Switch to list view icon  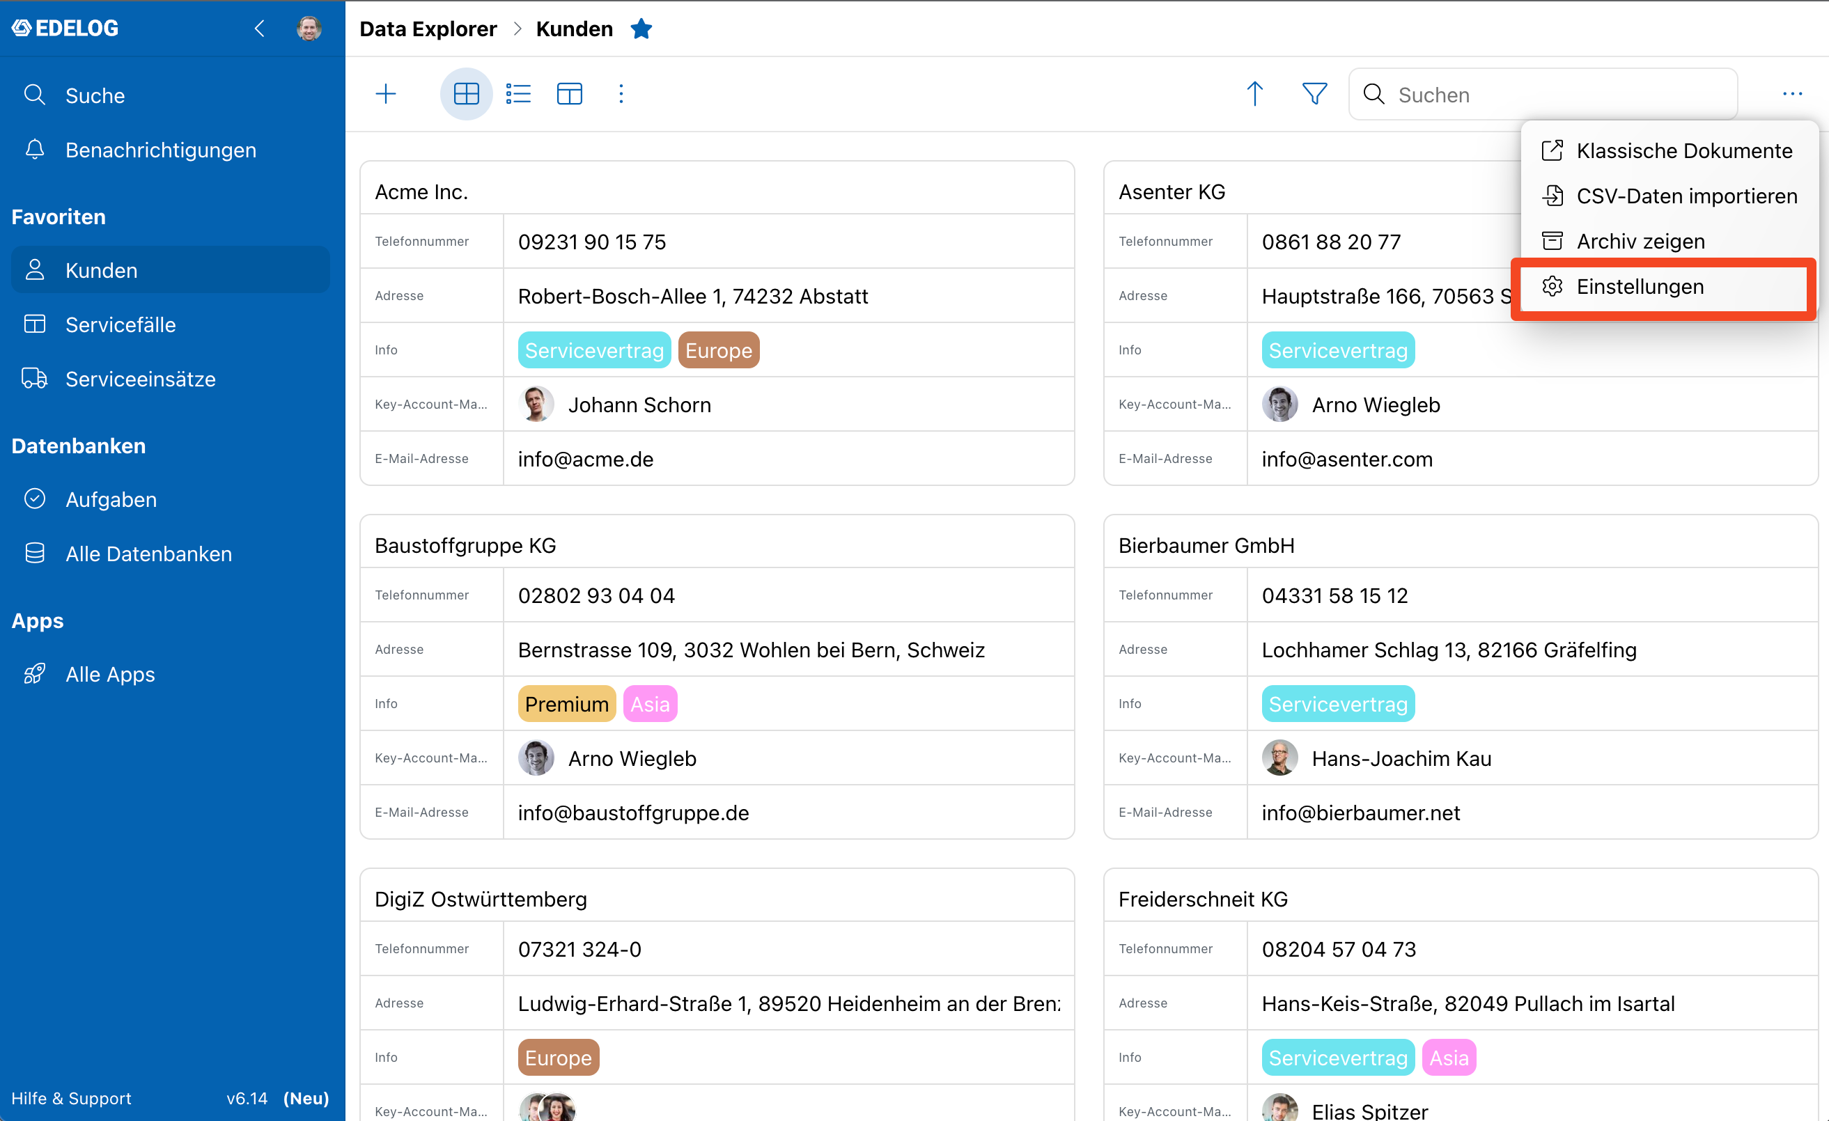pos(518,94)
